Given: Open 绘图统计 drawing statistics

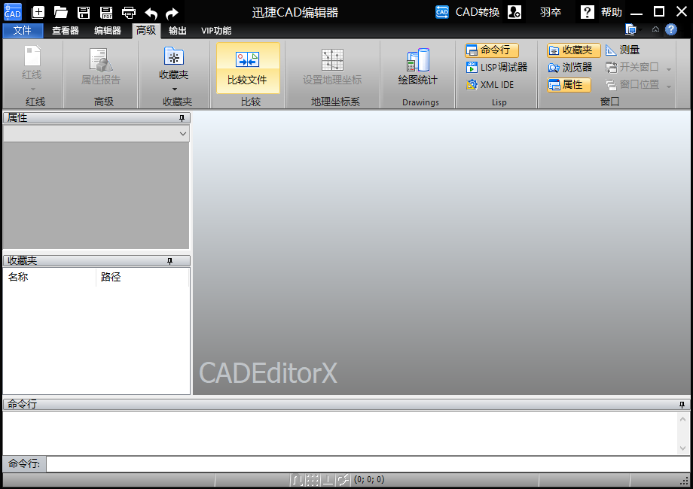Looking at the screenshot, I should [x=417, y=67].
